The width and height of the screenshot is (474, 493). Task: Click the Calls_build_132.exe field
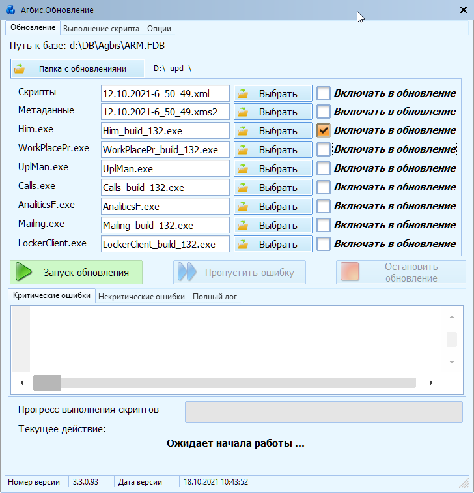165,187
